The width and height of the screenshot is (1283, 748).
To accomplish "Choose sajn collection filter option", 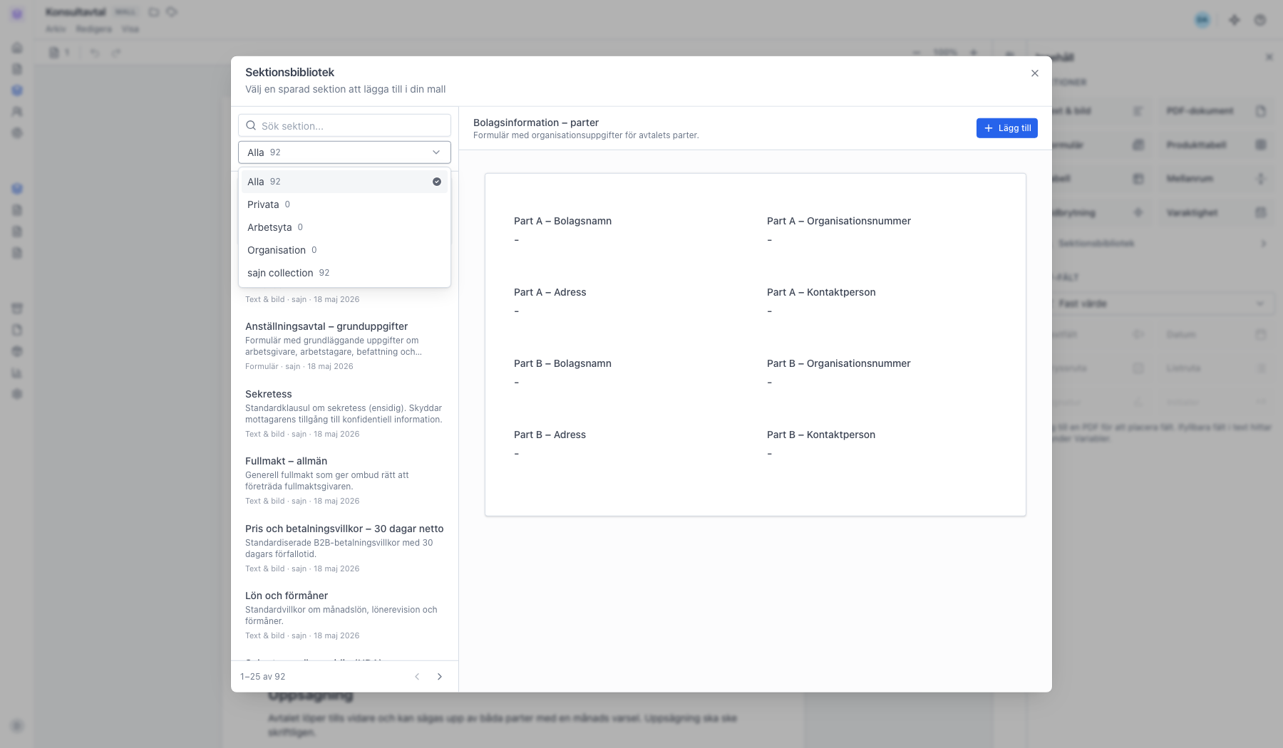I will pyautogui.click(x=344, y=273).
